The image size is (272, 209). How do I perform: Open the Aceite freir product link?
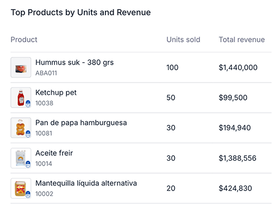pos(54,153)
